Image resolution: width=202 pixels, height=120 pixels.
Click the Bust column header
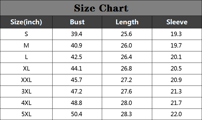click(x=77, y=22)
